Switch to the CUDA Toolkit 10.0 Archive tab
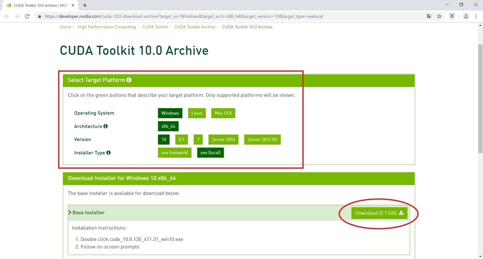 coord(40,5)
